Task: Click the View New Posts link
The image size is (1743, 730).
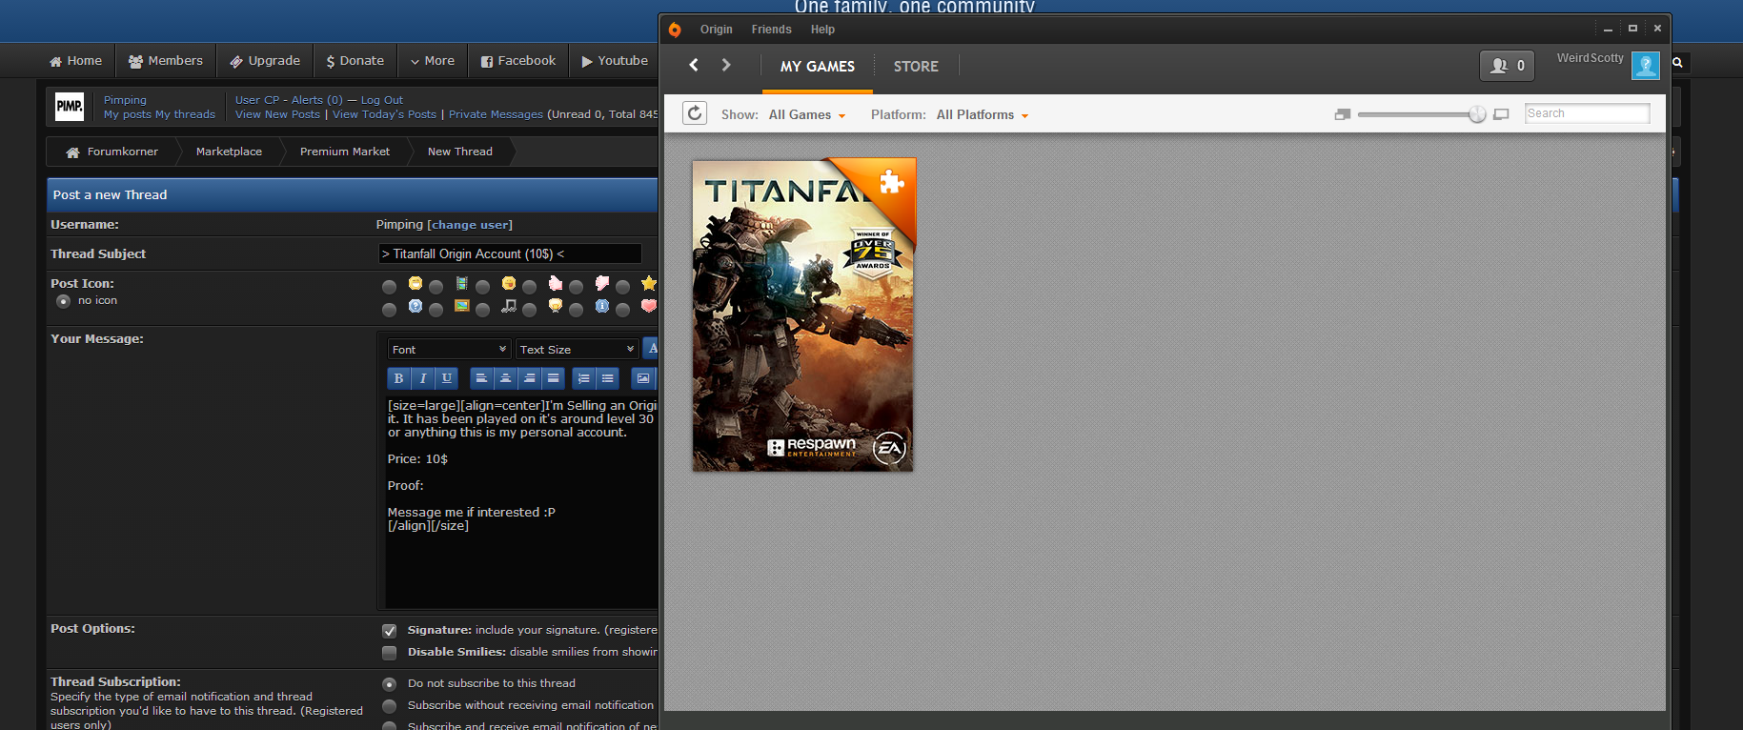Action: click(278, 114)
